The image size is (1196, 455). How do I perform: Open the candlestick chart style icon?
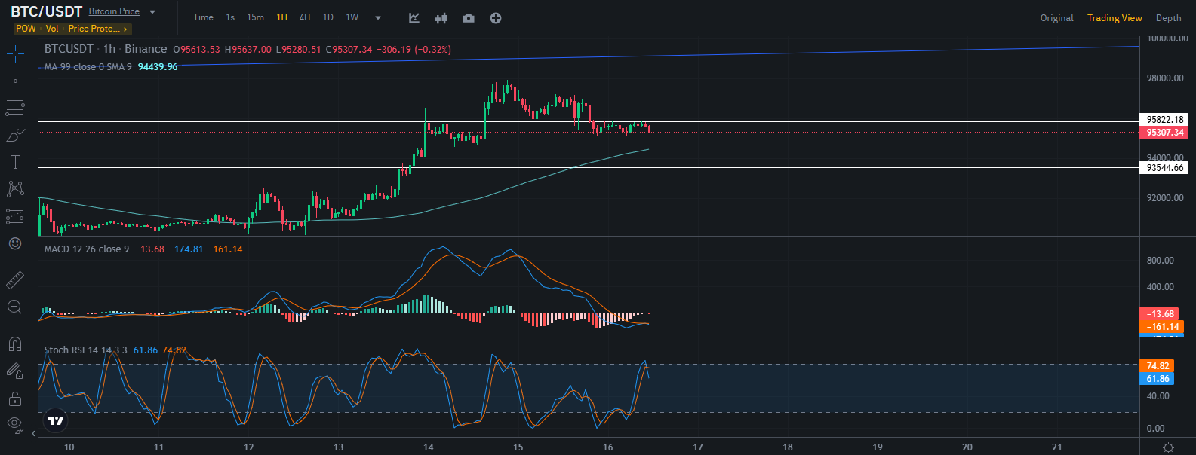[x=441, y=18]
